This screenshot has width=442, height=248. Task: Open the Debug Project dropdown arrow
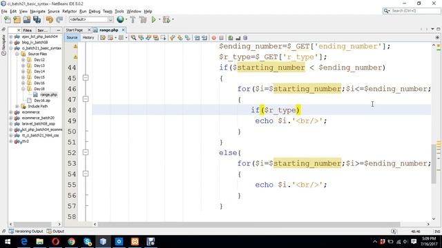(173, 19)
